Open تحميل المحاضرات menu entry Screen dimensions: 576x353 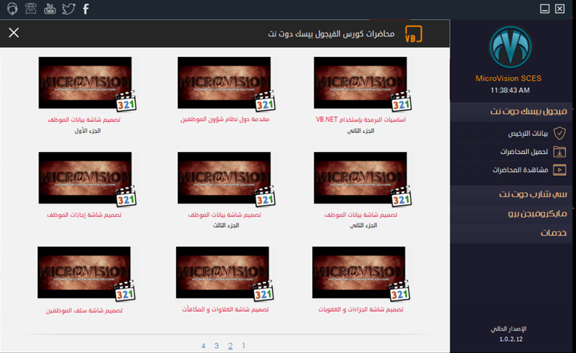tap(524, 151)
